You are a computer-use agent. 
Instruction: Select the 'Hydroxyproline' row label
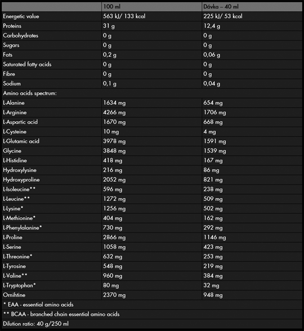(x=21, y=180)
